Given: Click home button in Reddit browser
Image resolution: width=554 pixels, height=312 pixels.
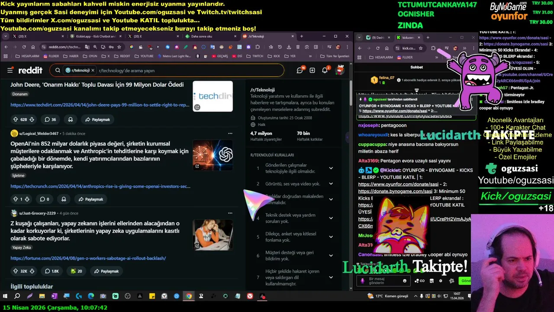Looking at the screenshot, I should point(33,47).
